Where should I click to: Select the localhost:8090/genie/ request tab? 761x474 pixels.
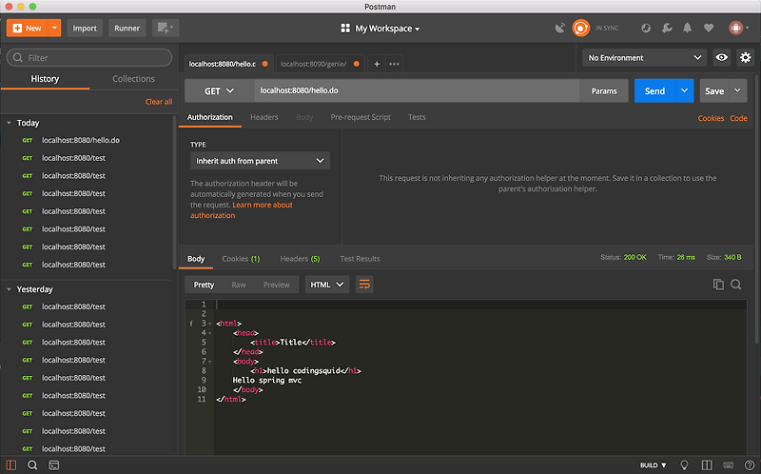(320, 64)
